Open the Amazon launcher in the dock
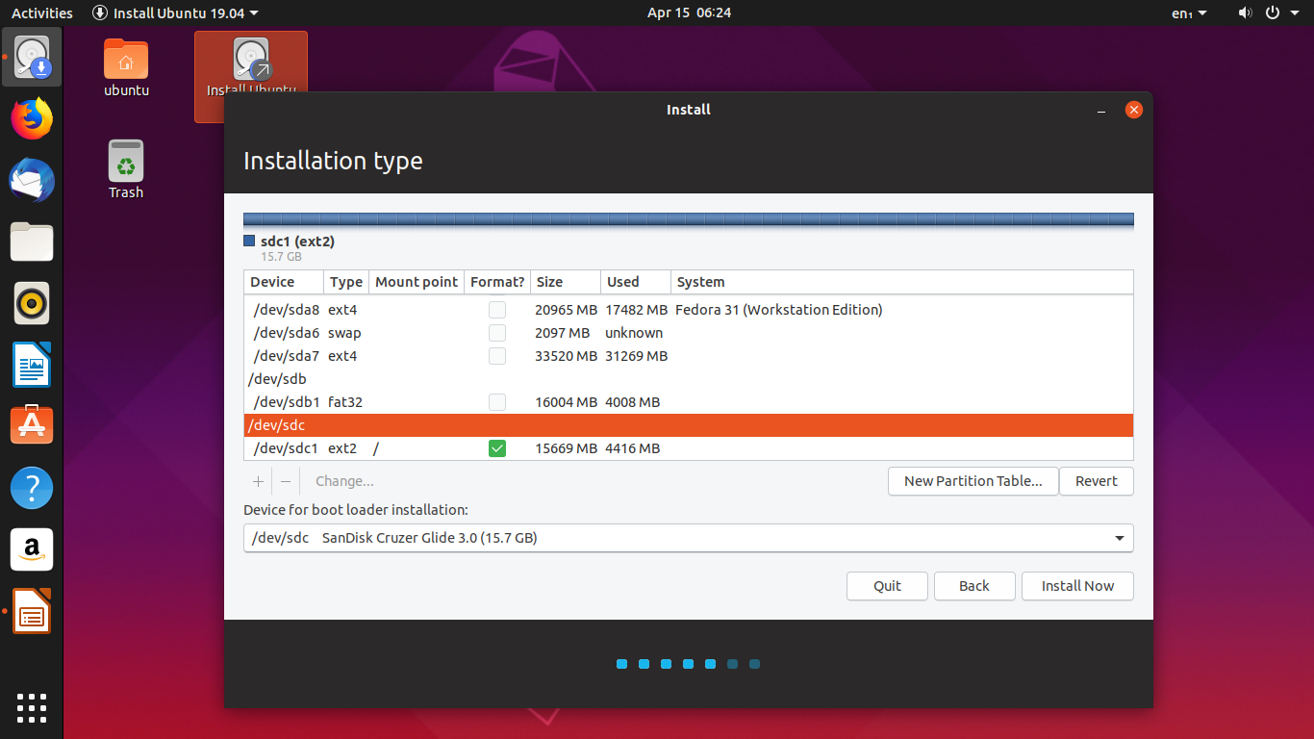Image resolution: width=1314 pixels, height=739 pixels. 32,549
